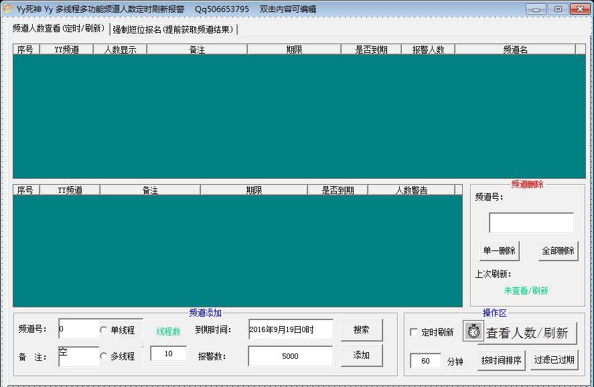Click the 添加 button
Viewport: 594px width, 387px height.
click(x=362, y=356)
